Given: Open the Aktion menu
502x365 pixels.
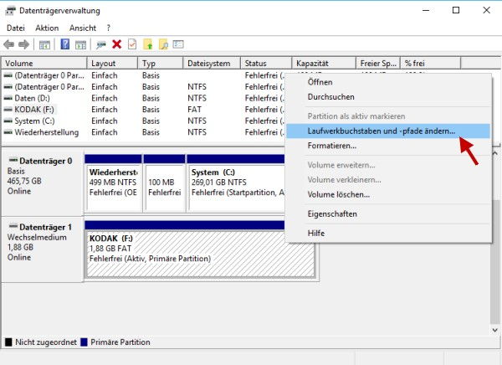Looking at the screenshot, I should pyautogui.click(x=47, y=28).
